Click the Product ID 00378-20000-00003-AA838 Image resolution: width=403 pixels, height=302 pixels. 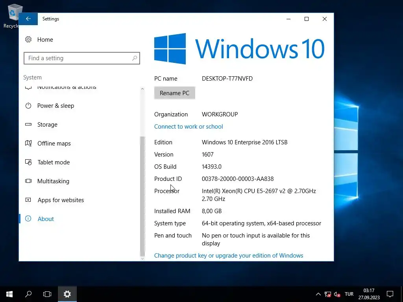(x=238, y=179)
